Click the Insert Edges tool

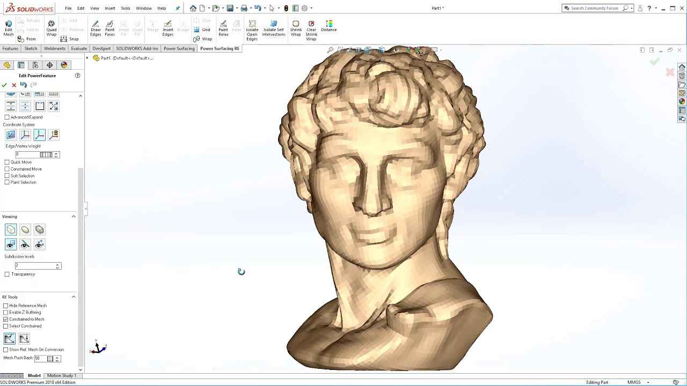pyautogui.click(x=167, y=28)
